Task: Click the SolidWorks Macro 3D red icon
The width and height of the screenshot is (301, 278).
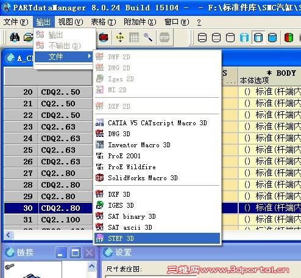Action: click(99, 178)
